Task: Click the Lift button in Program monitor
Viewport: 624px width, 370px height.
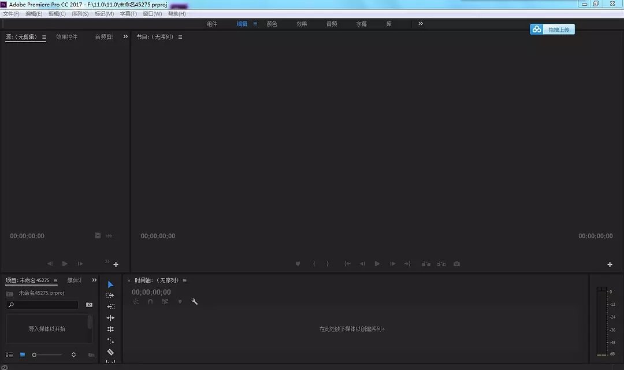Action: pyautogui.click(x=426, y=264)
